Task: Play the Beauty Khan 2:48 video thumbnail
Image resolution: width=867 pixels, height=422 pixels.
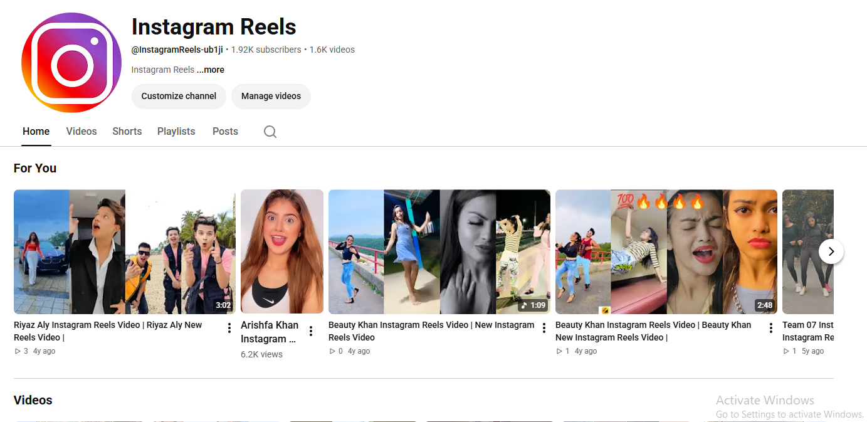Action: click(x=666, y=251)
